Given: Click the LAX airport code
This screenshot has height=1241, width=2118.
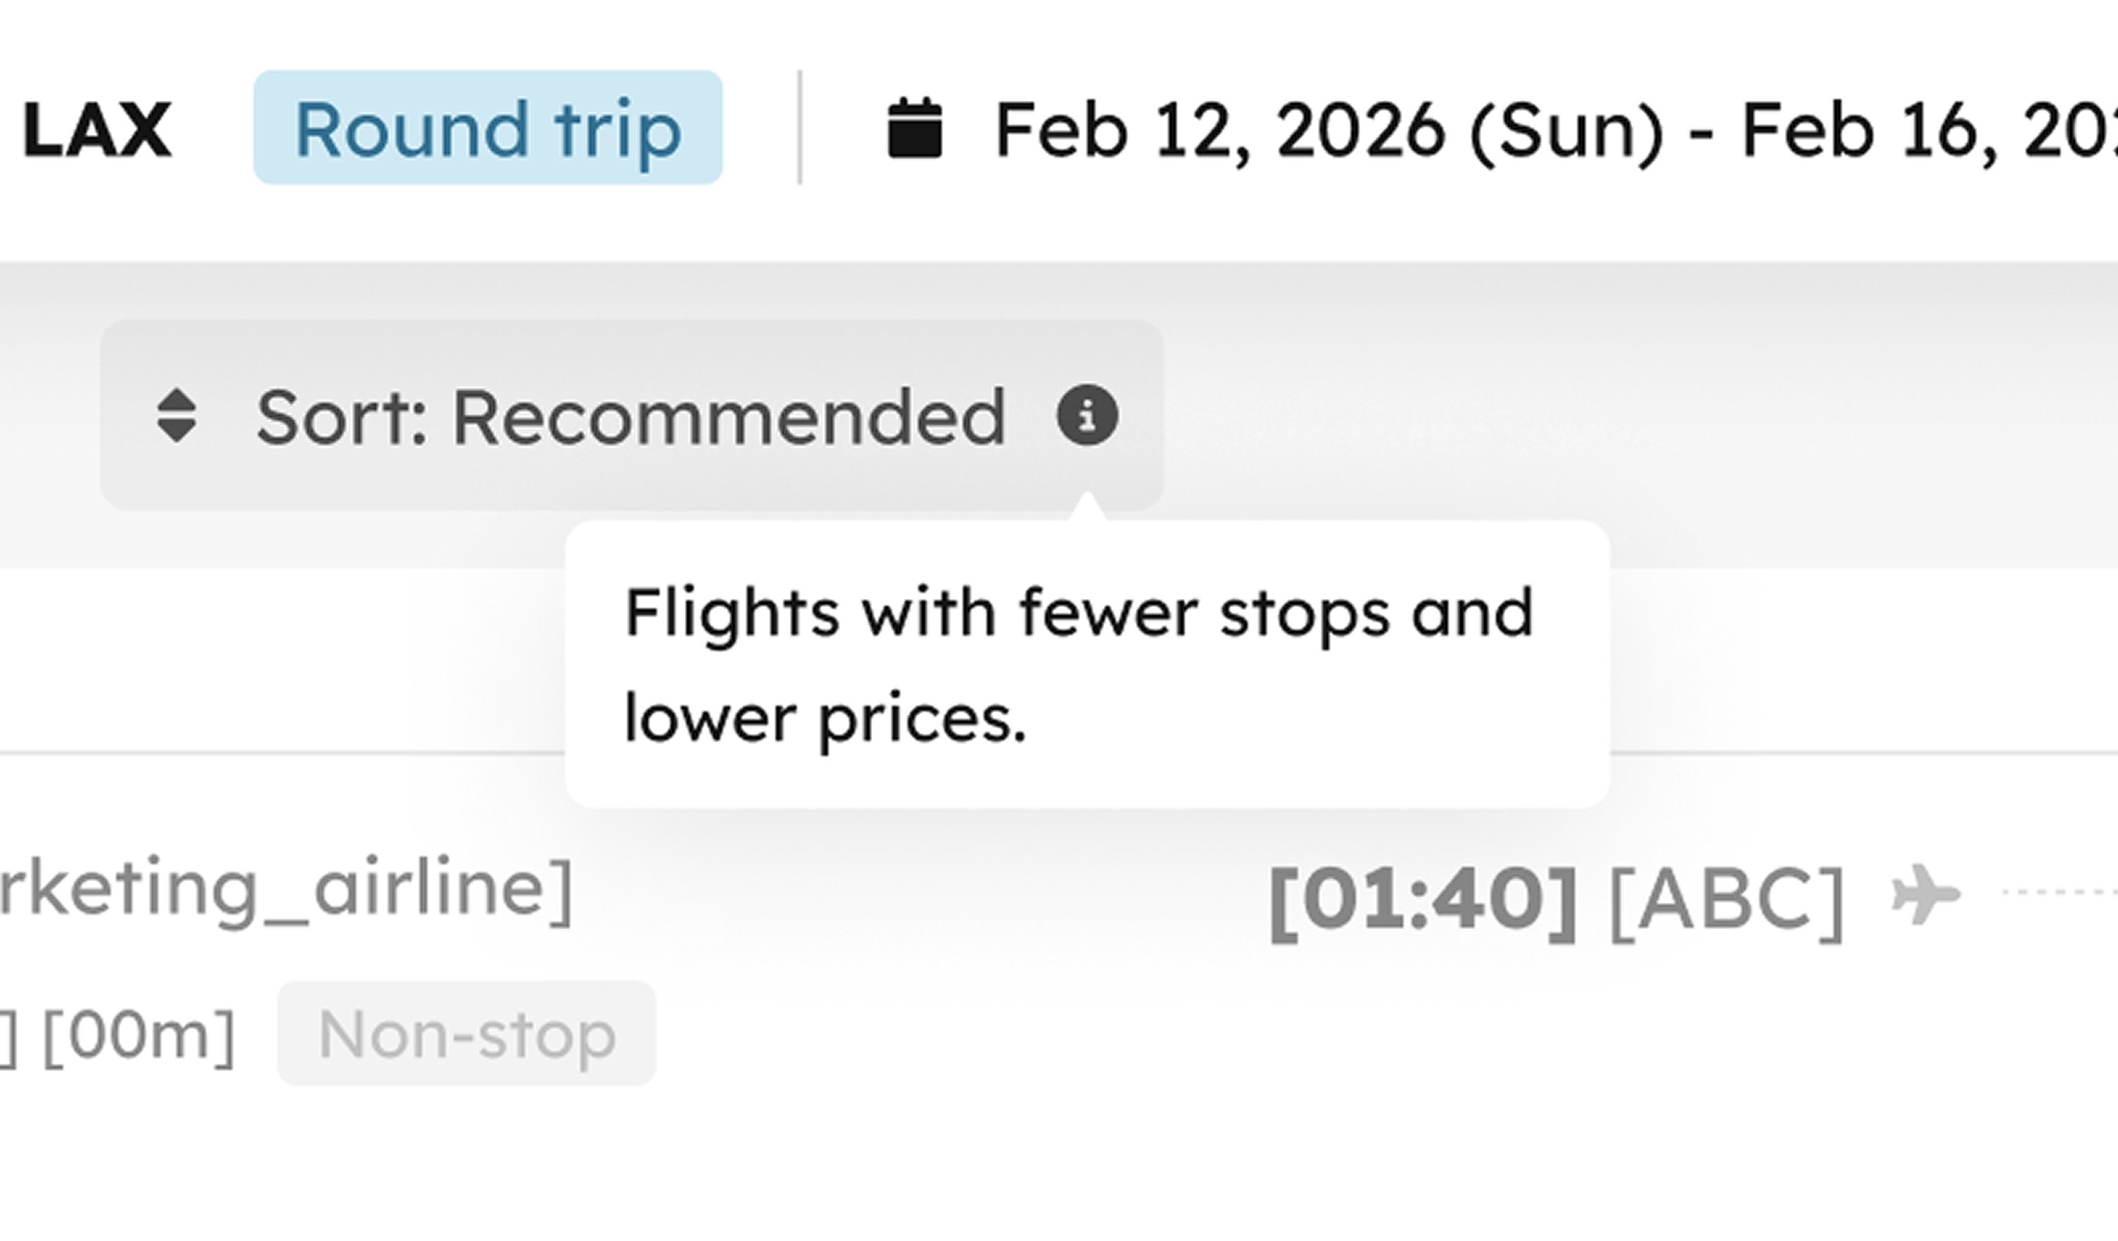Looking at the screenshot, I should [97, 129].
